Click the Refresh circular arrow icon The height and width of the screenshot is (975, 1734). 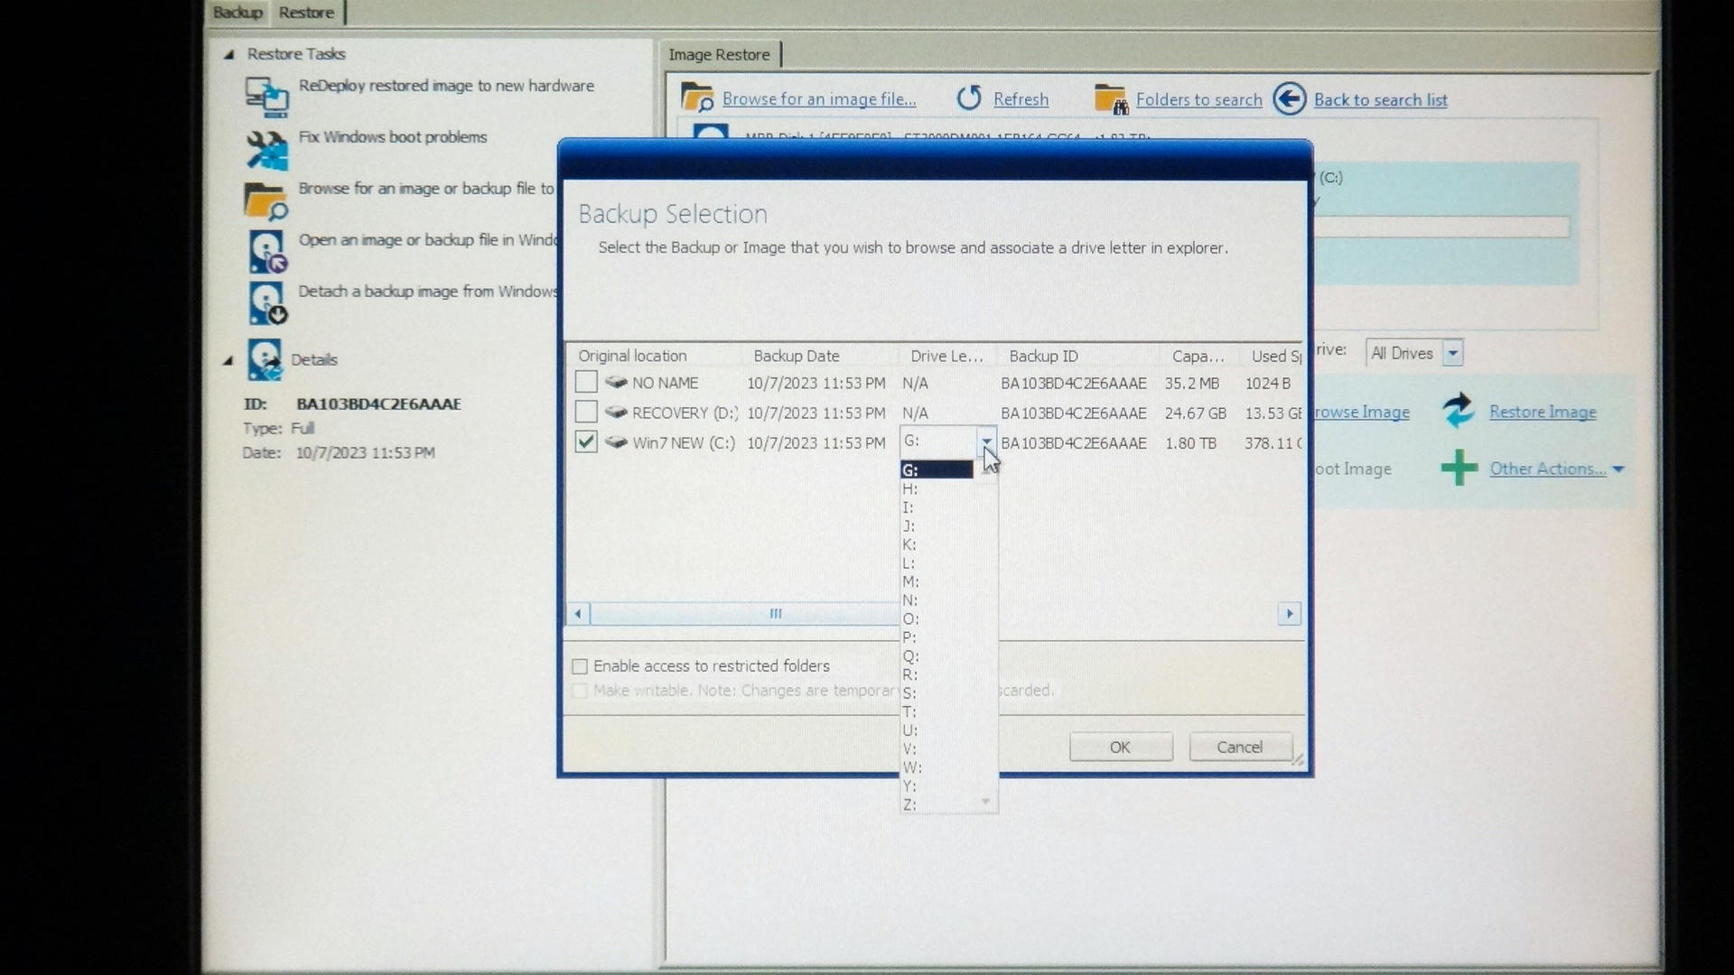pyautogui.click(x=969, y=97)
